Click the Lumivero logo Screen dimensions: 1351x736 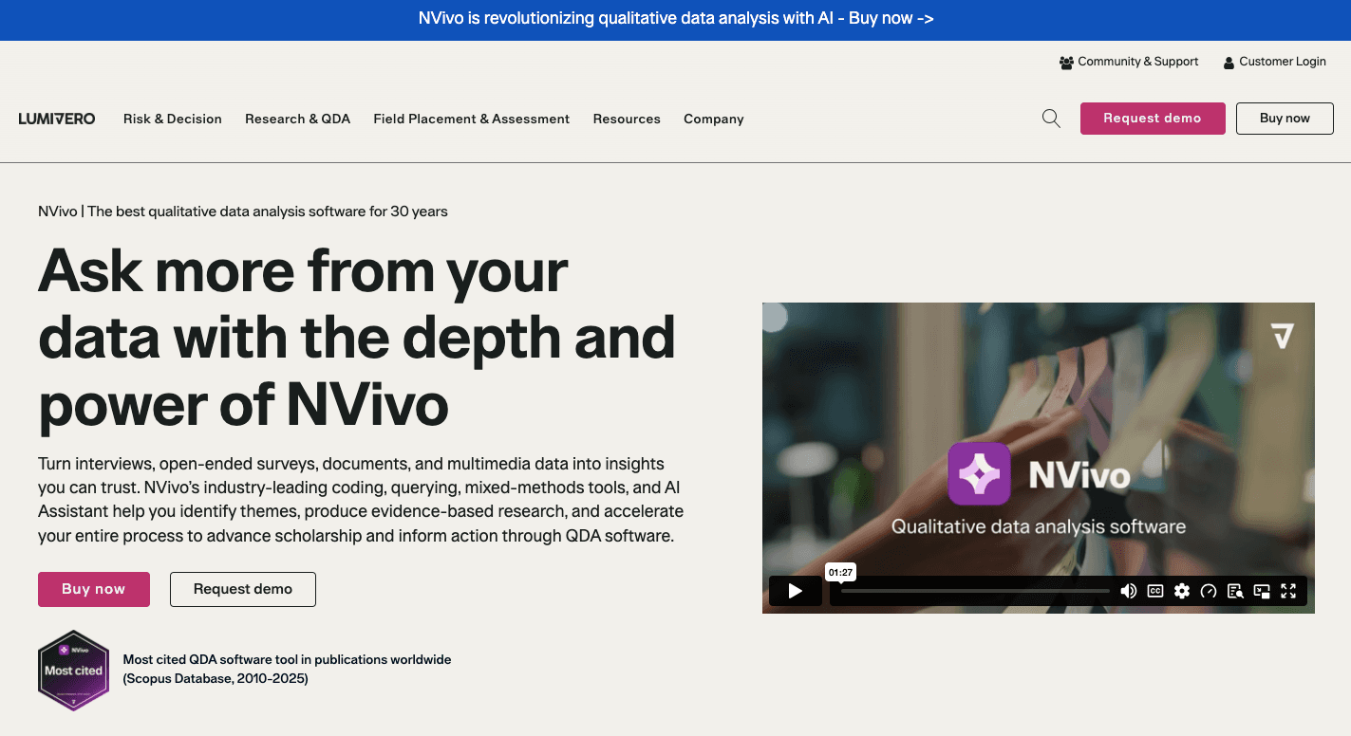pyautogui.click(x=57, y=119)
